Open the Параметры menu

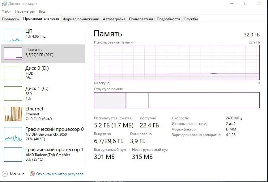click(25, 11)
